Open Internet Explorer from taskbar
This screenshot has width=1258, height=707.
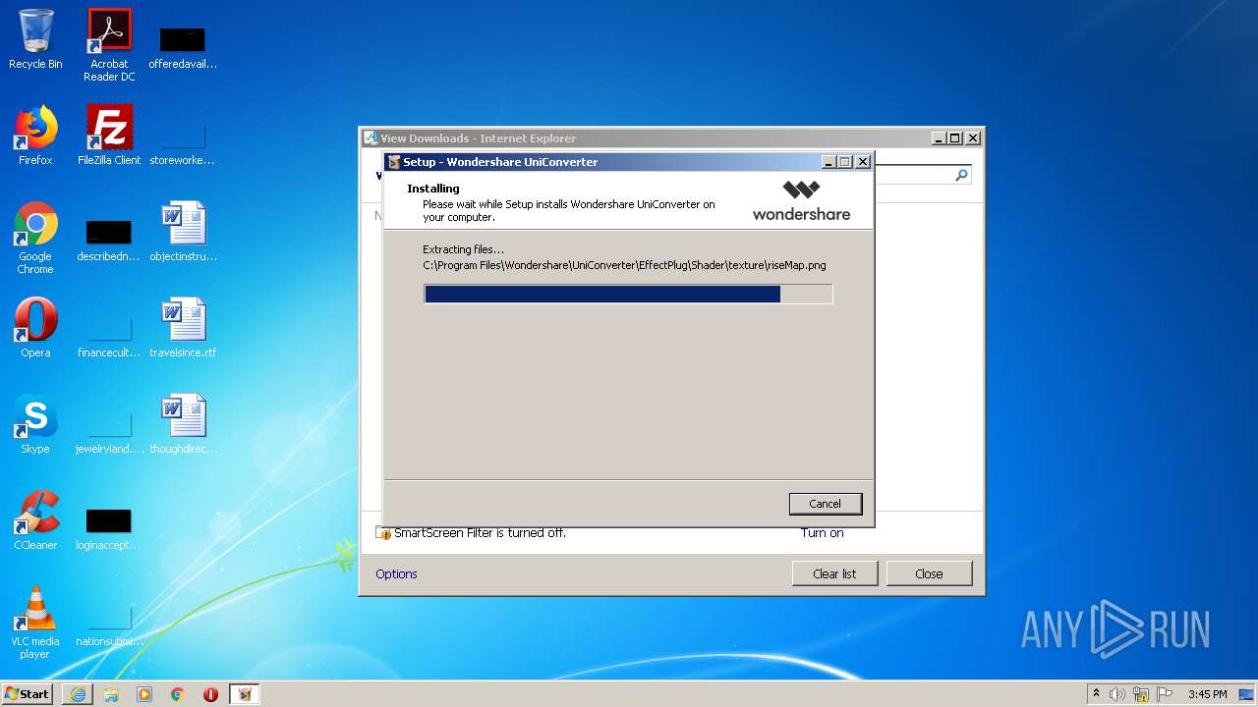click(78, 694)
